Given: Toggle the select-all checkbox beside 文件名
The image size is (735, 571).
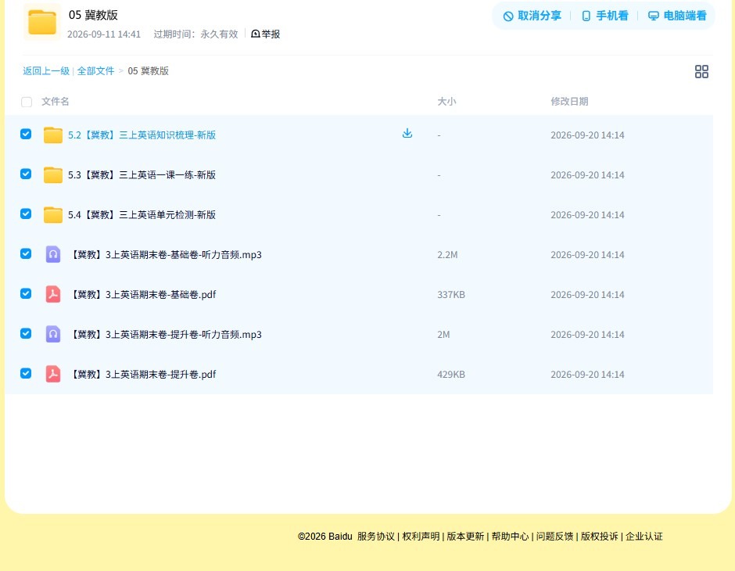Looking at the screenshot, I should click(x=27, y=102).
